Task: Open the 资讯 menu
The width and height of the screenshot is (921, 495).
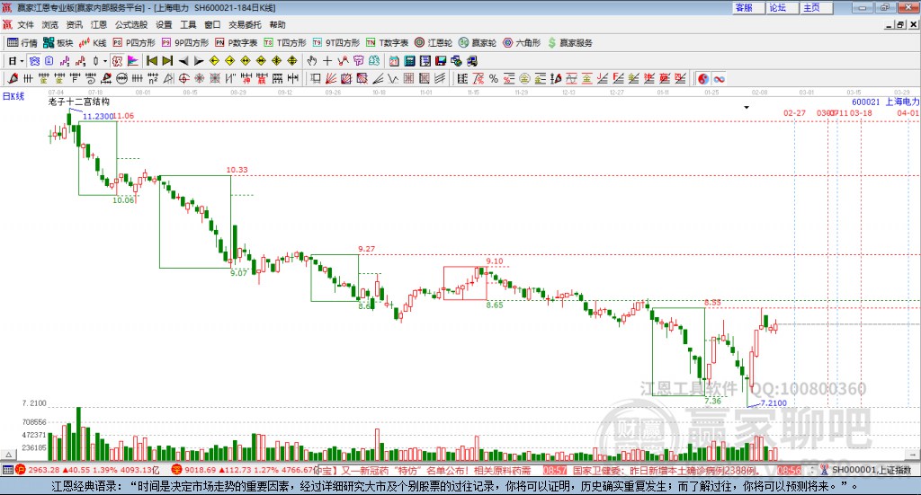Action: 74,24
